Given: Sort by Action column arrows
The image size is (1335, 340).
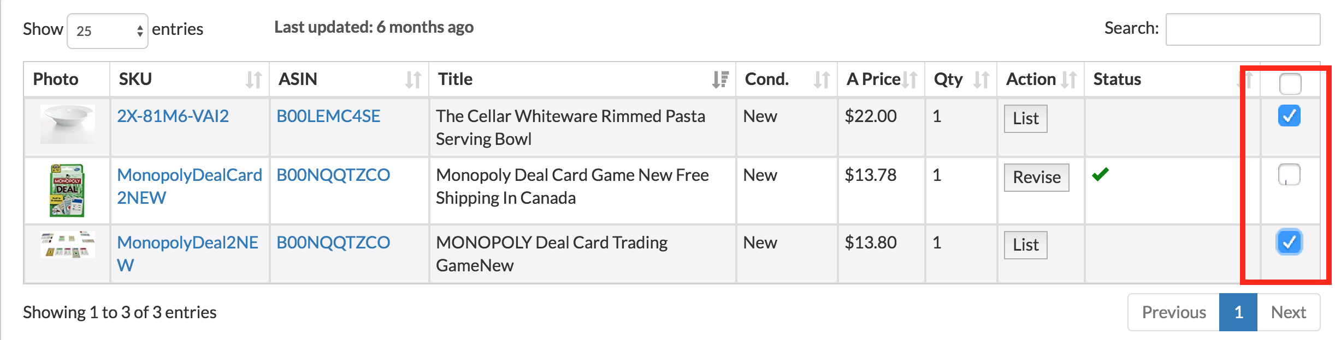Looking at the screenshot, I should [1069, 80].
